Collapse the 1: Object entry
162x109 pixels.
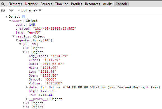click(24, 52)
